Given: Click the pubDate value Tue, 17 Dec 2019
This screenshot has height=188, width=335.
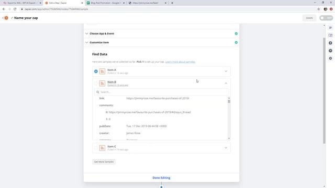Looking at the screenshot, I should coord(147,126).
